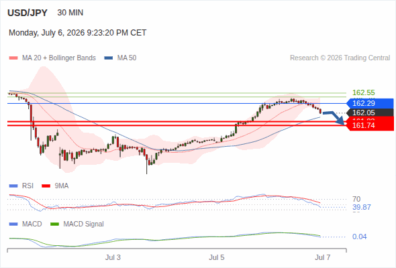
Task: Click the Jul 7 date axis marker
Action: [x=323, y=257]
